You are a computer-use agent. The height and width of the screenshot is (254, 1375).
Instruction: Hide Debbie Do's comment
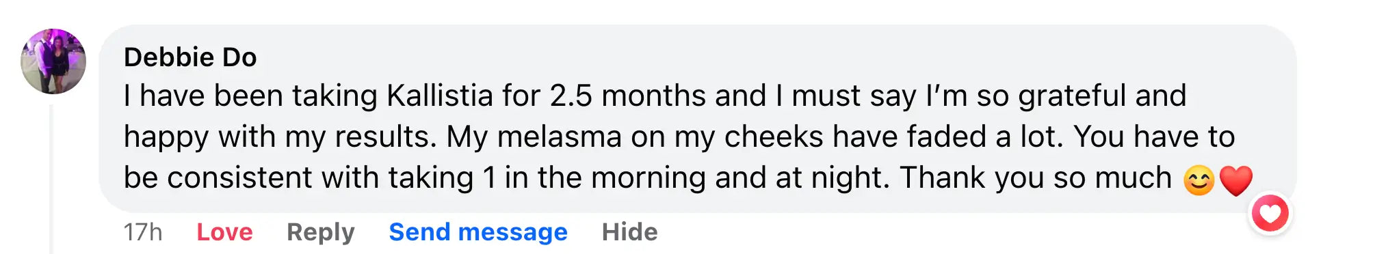pos(629,232)
